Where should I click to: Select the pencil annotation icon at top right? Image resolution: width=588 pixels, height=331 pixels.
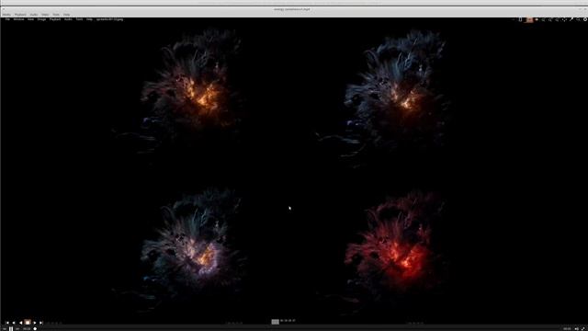[571, 19]
